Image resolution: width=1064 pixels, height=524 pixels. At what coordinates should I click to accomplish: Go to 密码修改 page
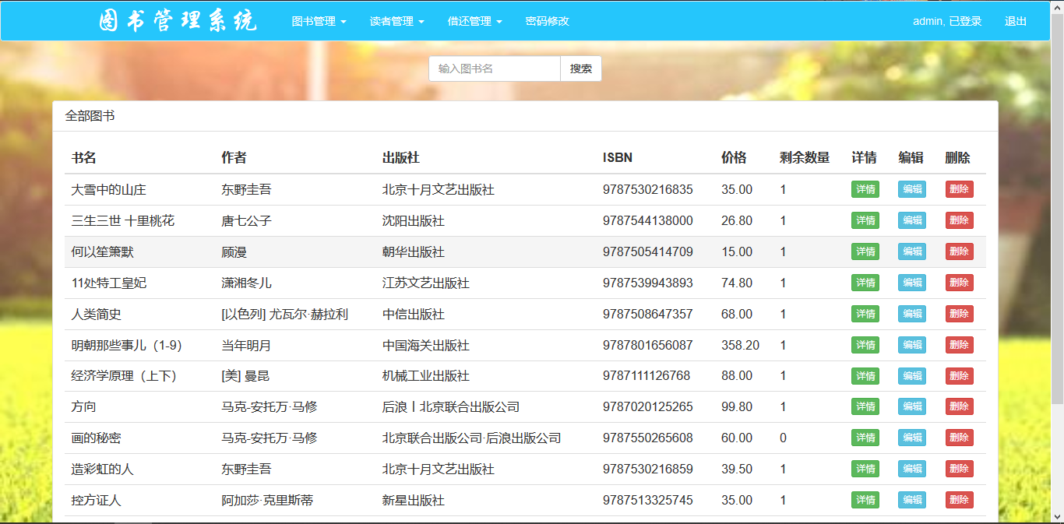tap(547, 21)
